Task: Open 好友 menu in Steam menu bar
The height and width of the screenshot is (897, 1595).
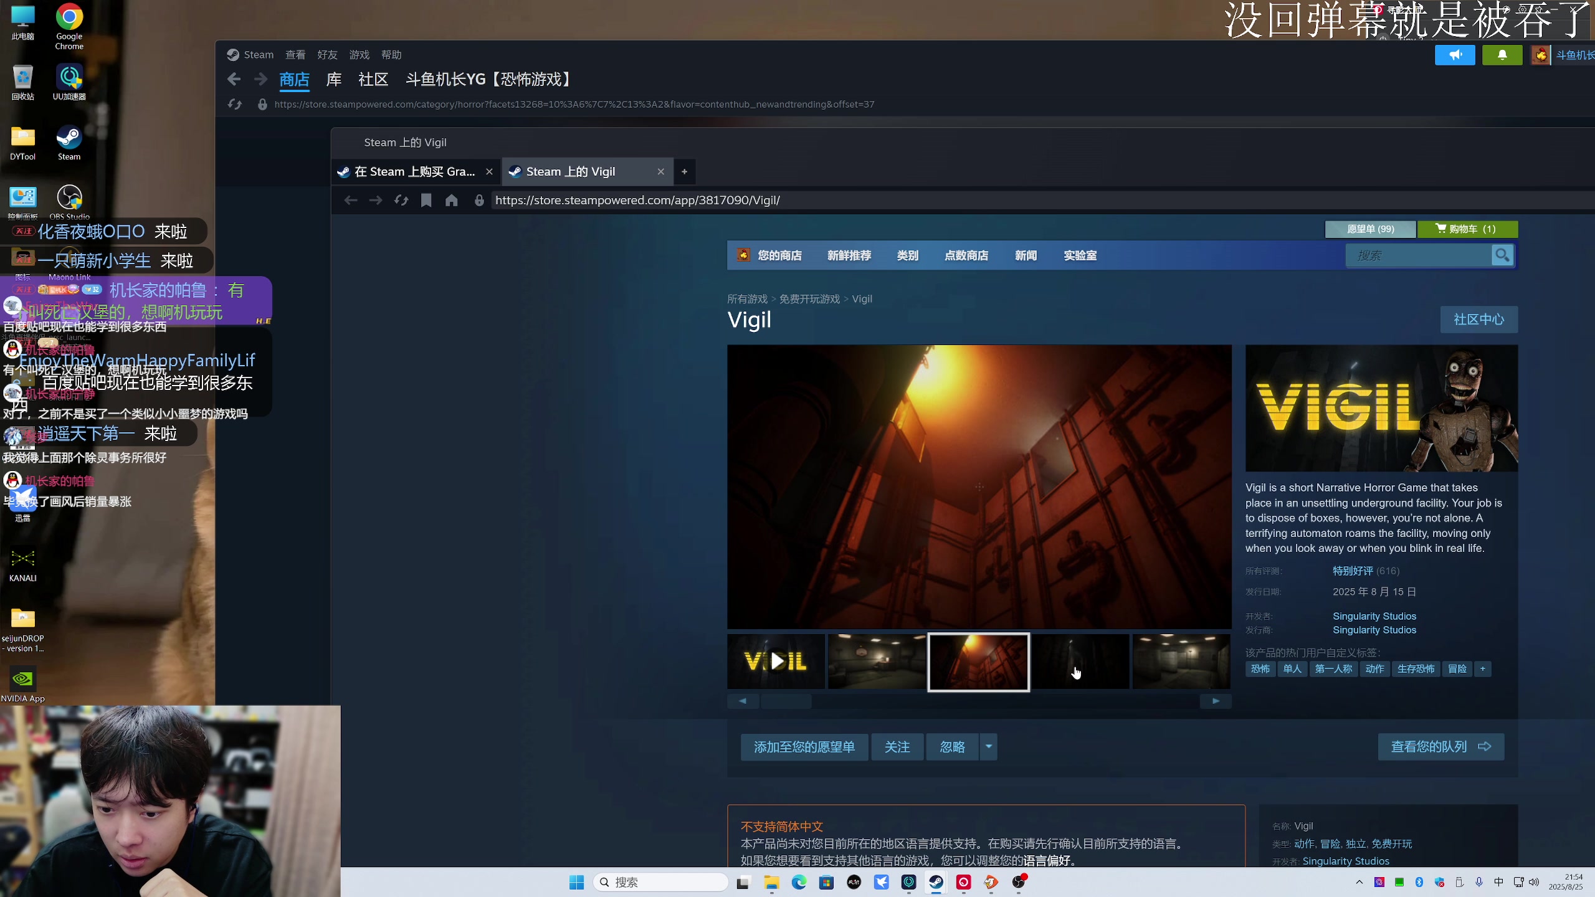Action: pyautogui.click(x=327, y=55)
